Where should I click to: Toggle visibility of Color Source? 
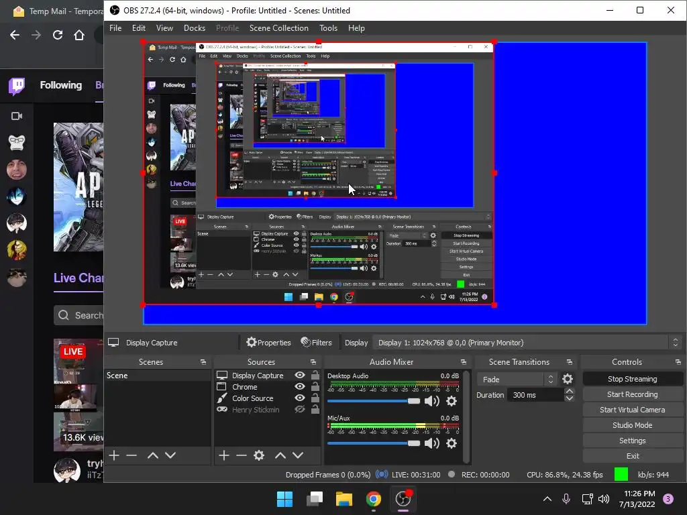[300, 398]
